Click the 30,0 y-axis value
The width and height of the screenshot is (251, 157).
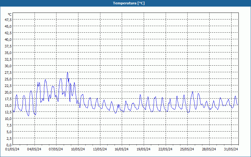click(8, 66)
